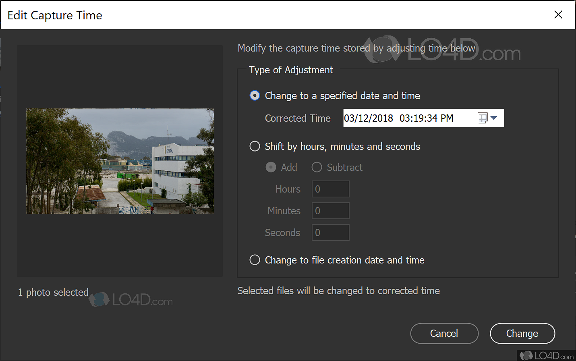Choose the Add option
Screen dimensions: 576x361
271,167
